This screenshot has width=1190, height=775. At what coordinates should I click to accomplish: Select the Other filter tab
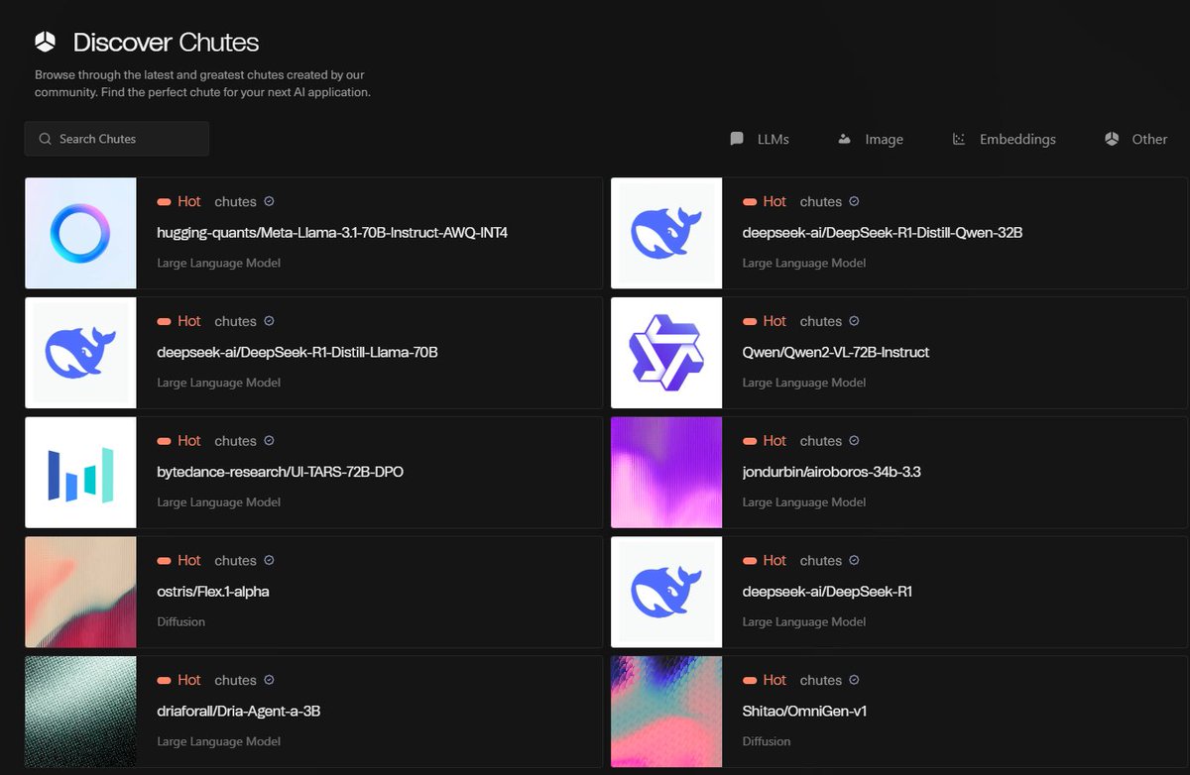(1136, 139)
